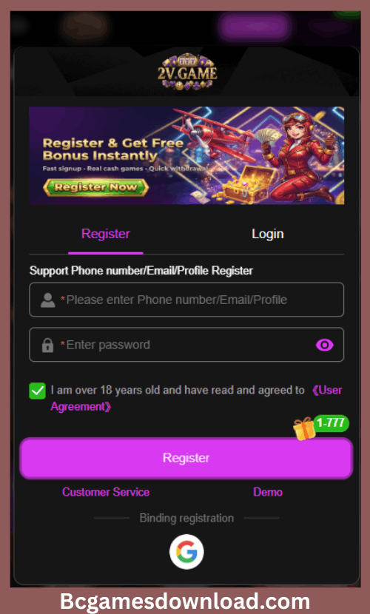
Task: Click the pilot girl banner image
Action: [301, 157]
